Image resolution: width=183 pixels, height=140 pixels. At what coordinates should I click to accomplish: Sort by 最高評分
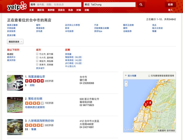click(x=11, y=57)
